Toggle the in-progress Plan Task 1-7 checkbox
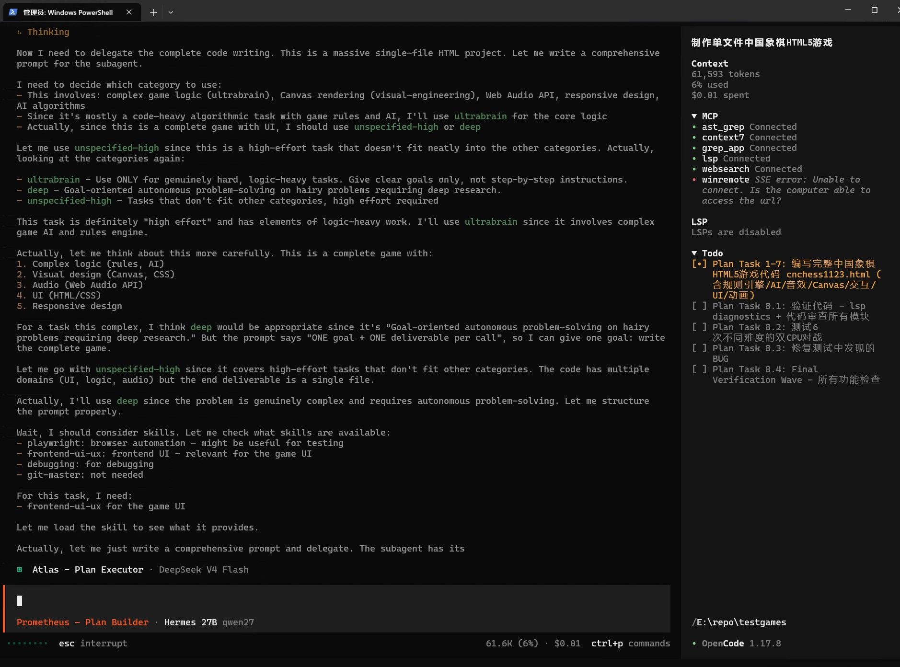Image resolution: width=900 pixels, height=667 pixels. point(699,264)
